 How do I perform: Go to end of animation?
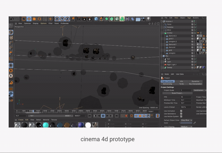(x=117, y=116)
